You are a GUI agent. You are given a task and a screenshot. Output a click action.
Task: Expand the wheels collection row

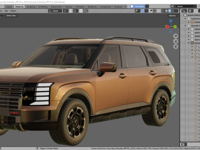point(189,36)
